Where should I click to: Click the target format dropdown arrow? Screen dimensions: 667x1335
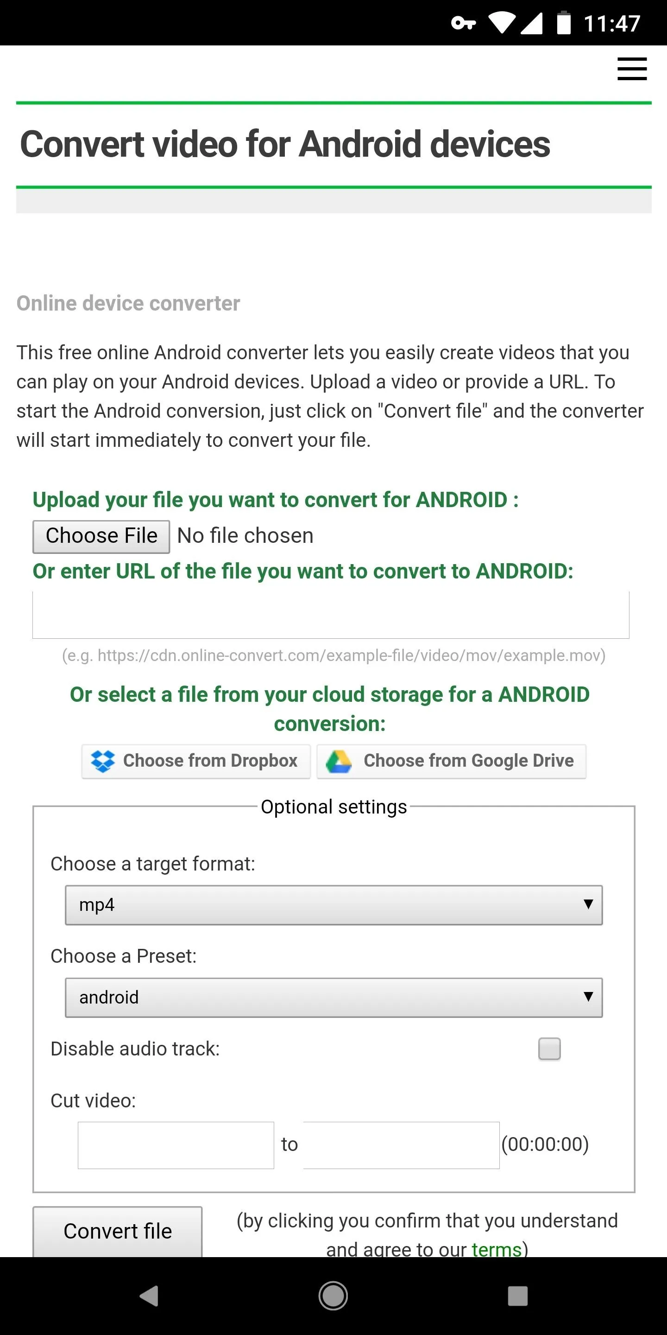[588, 904]
